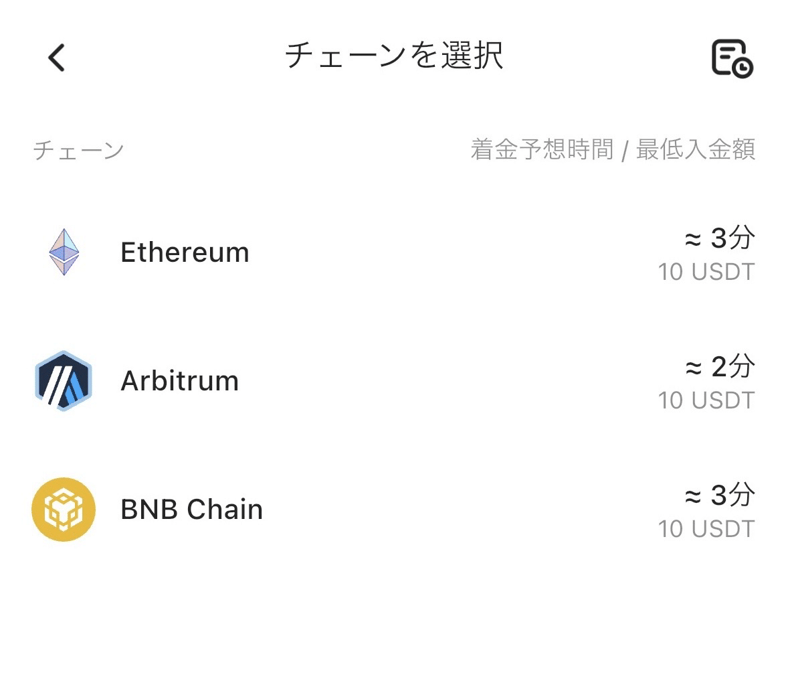The image size is (788, 681).
Task: Click the BNB Chain name text
Action: coord(191,509)
